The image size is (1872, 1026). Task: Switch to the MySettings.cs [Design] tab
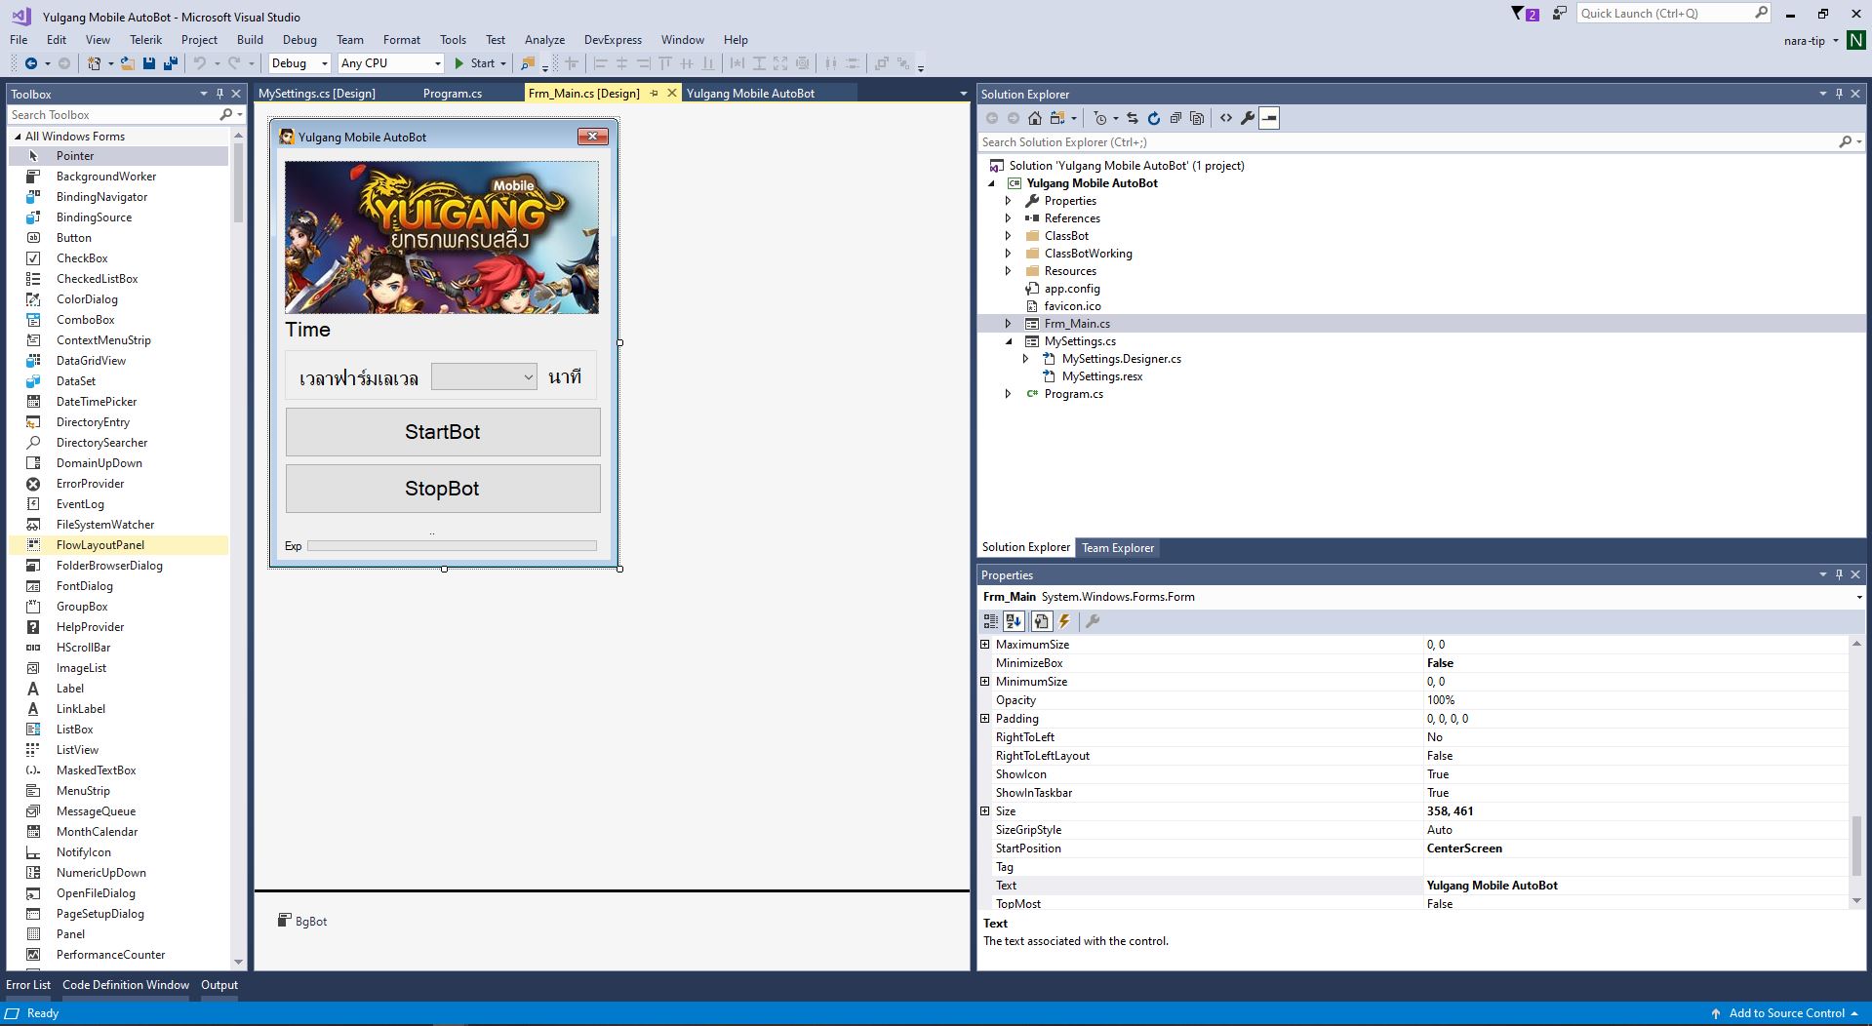316,94
